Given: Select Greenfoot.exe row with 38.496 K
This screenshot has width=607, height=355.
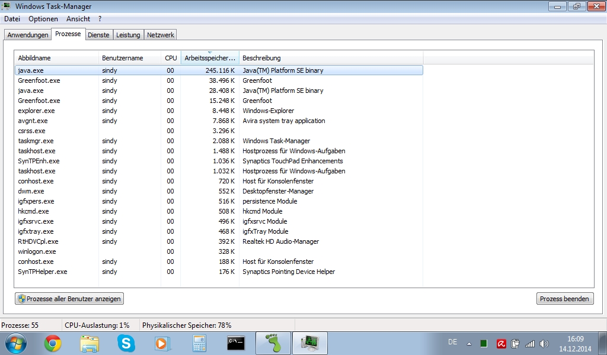Looking at the screenshot, I should coord(219,80).
